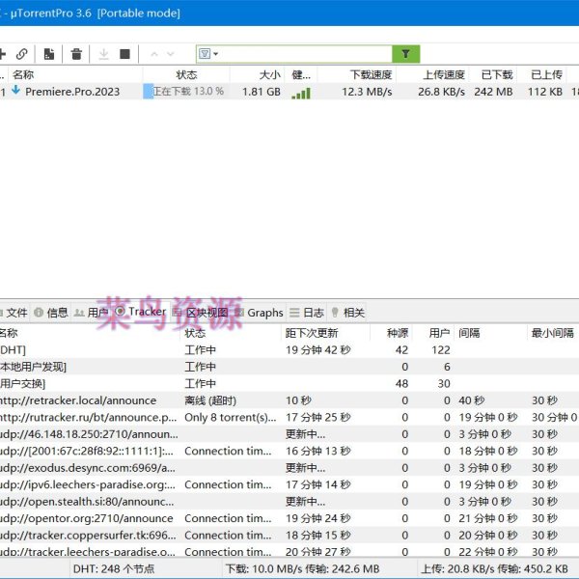Select the exodus.desync.com tracker row
This screenshot has height=579, width=579.
(289, 468)
